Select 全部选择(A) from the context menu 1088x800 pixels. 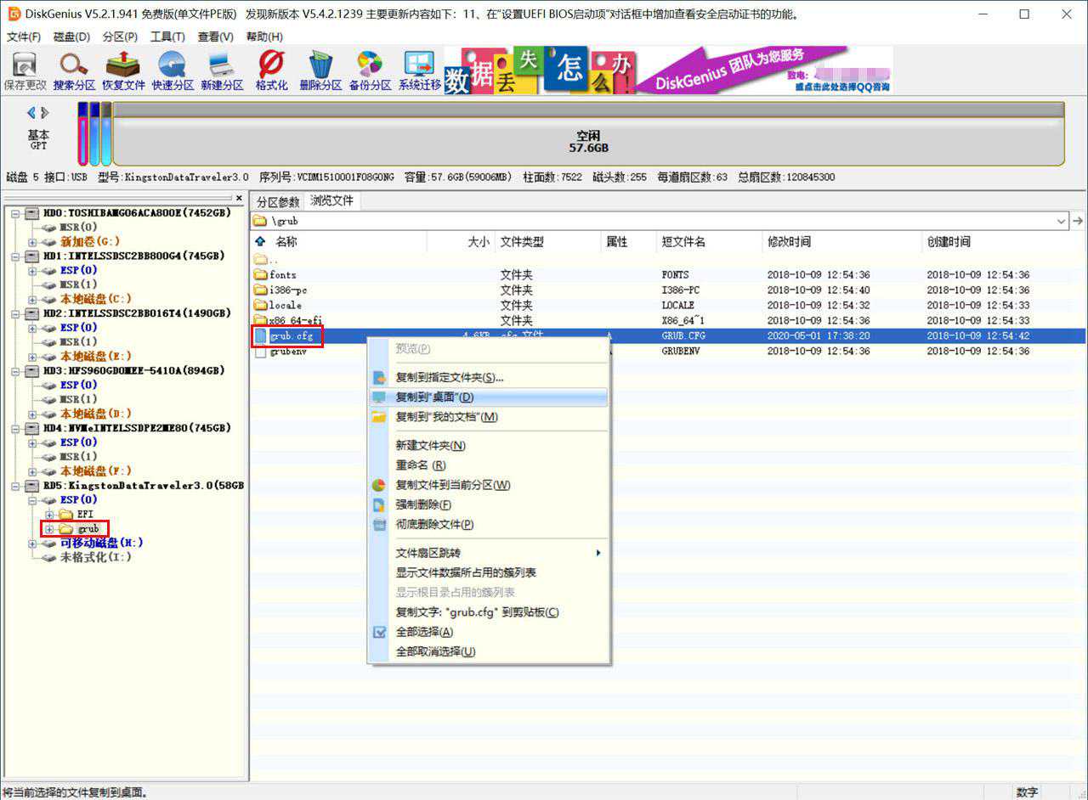tap(424, 632)
